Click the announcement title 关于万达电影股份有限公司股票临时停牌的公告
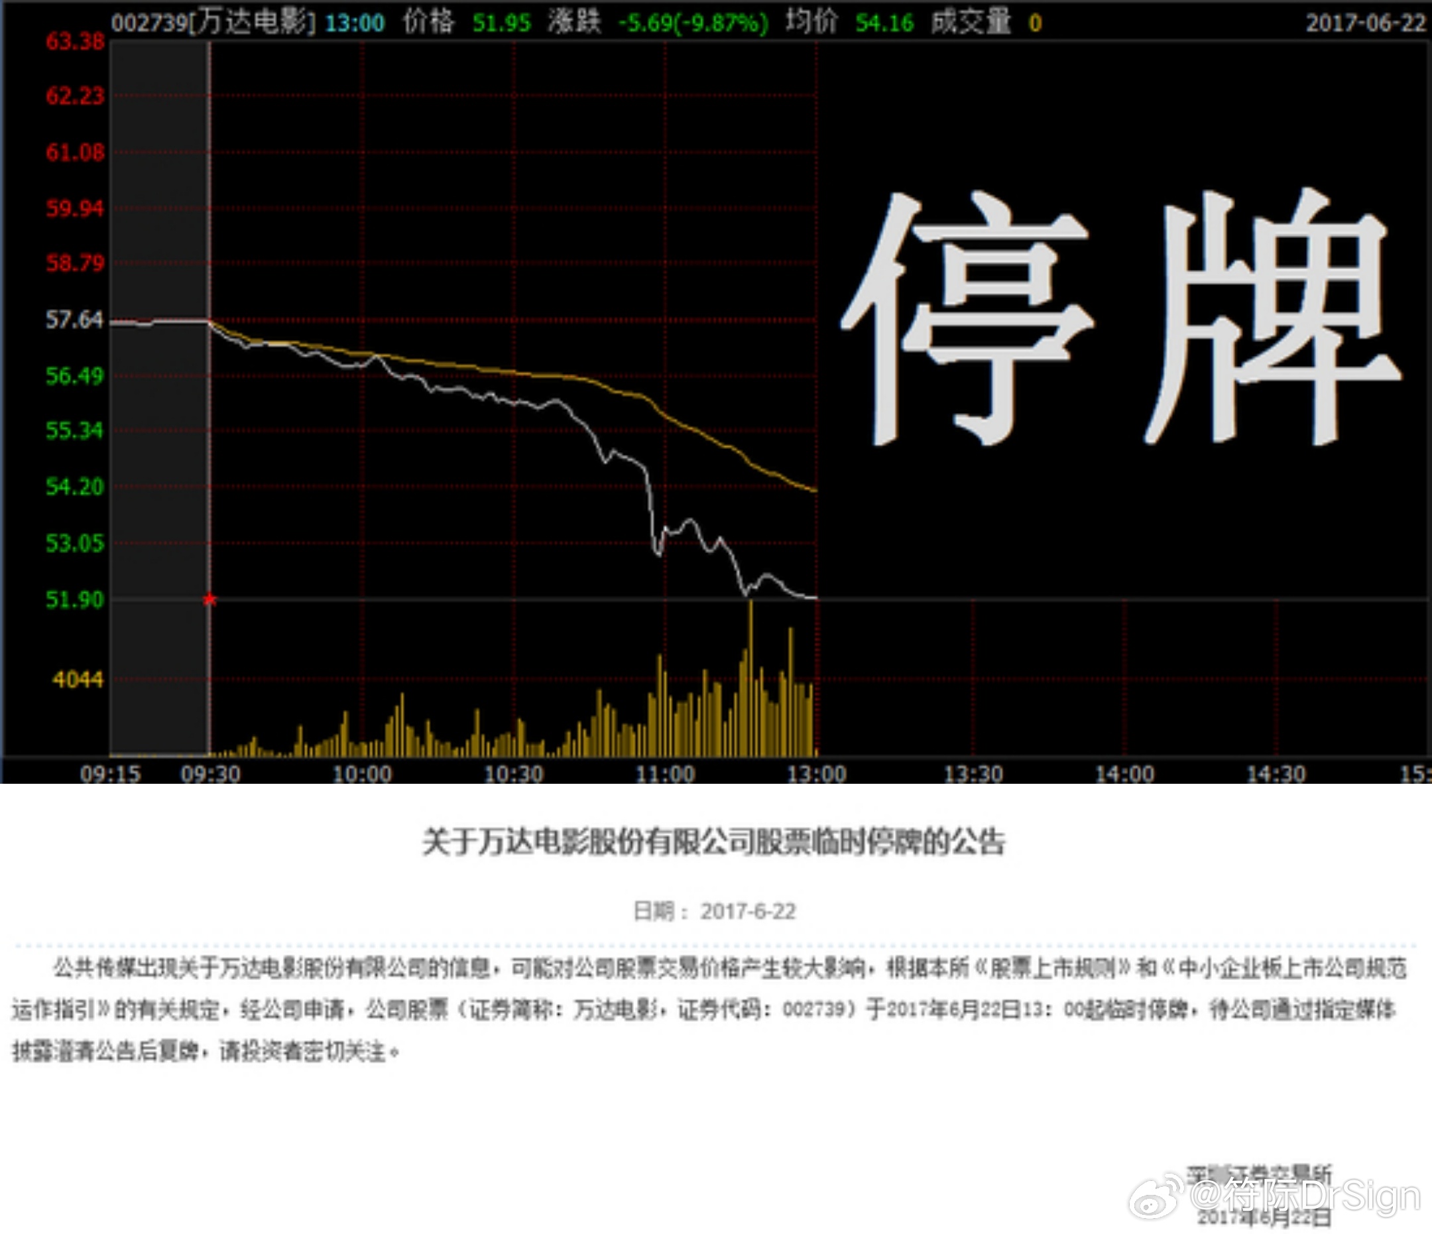This screenshot has width=1432, height=1234. coord(714,842)
